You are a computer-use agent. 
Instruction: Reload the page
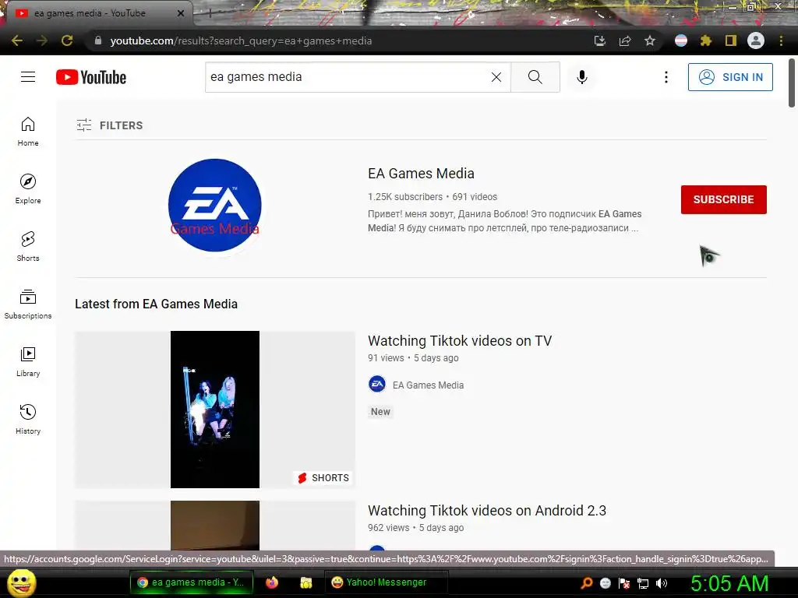click(67, 40)
